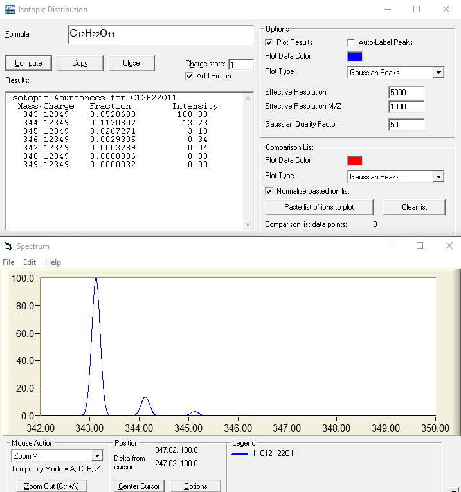This screenshot has width=461, height=492.
Task: Enable Auto-Label Peaks checkbox
Action: tap(351, 42)
